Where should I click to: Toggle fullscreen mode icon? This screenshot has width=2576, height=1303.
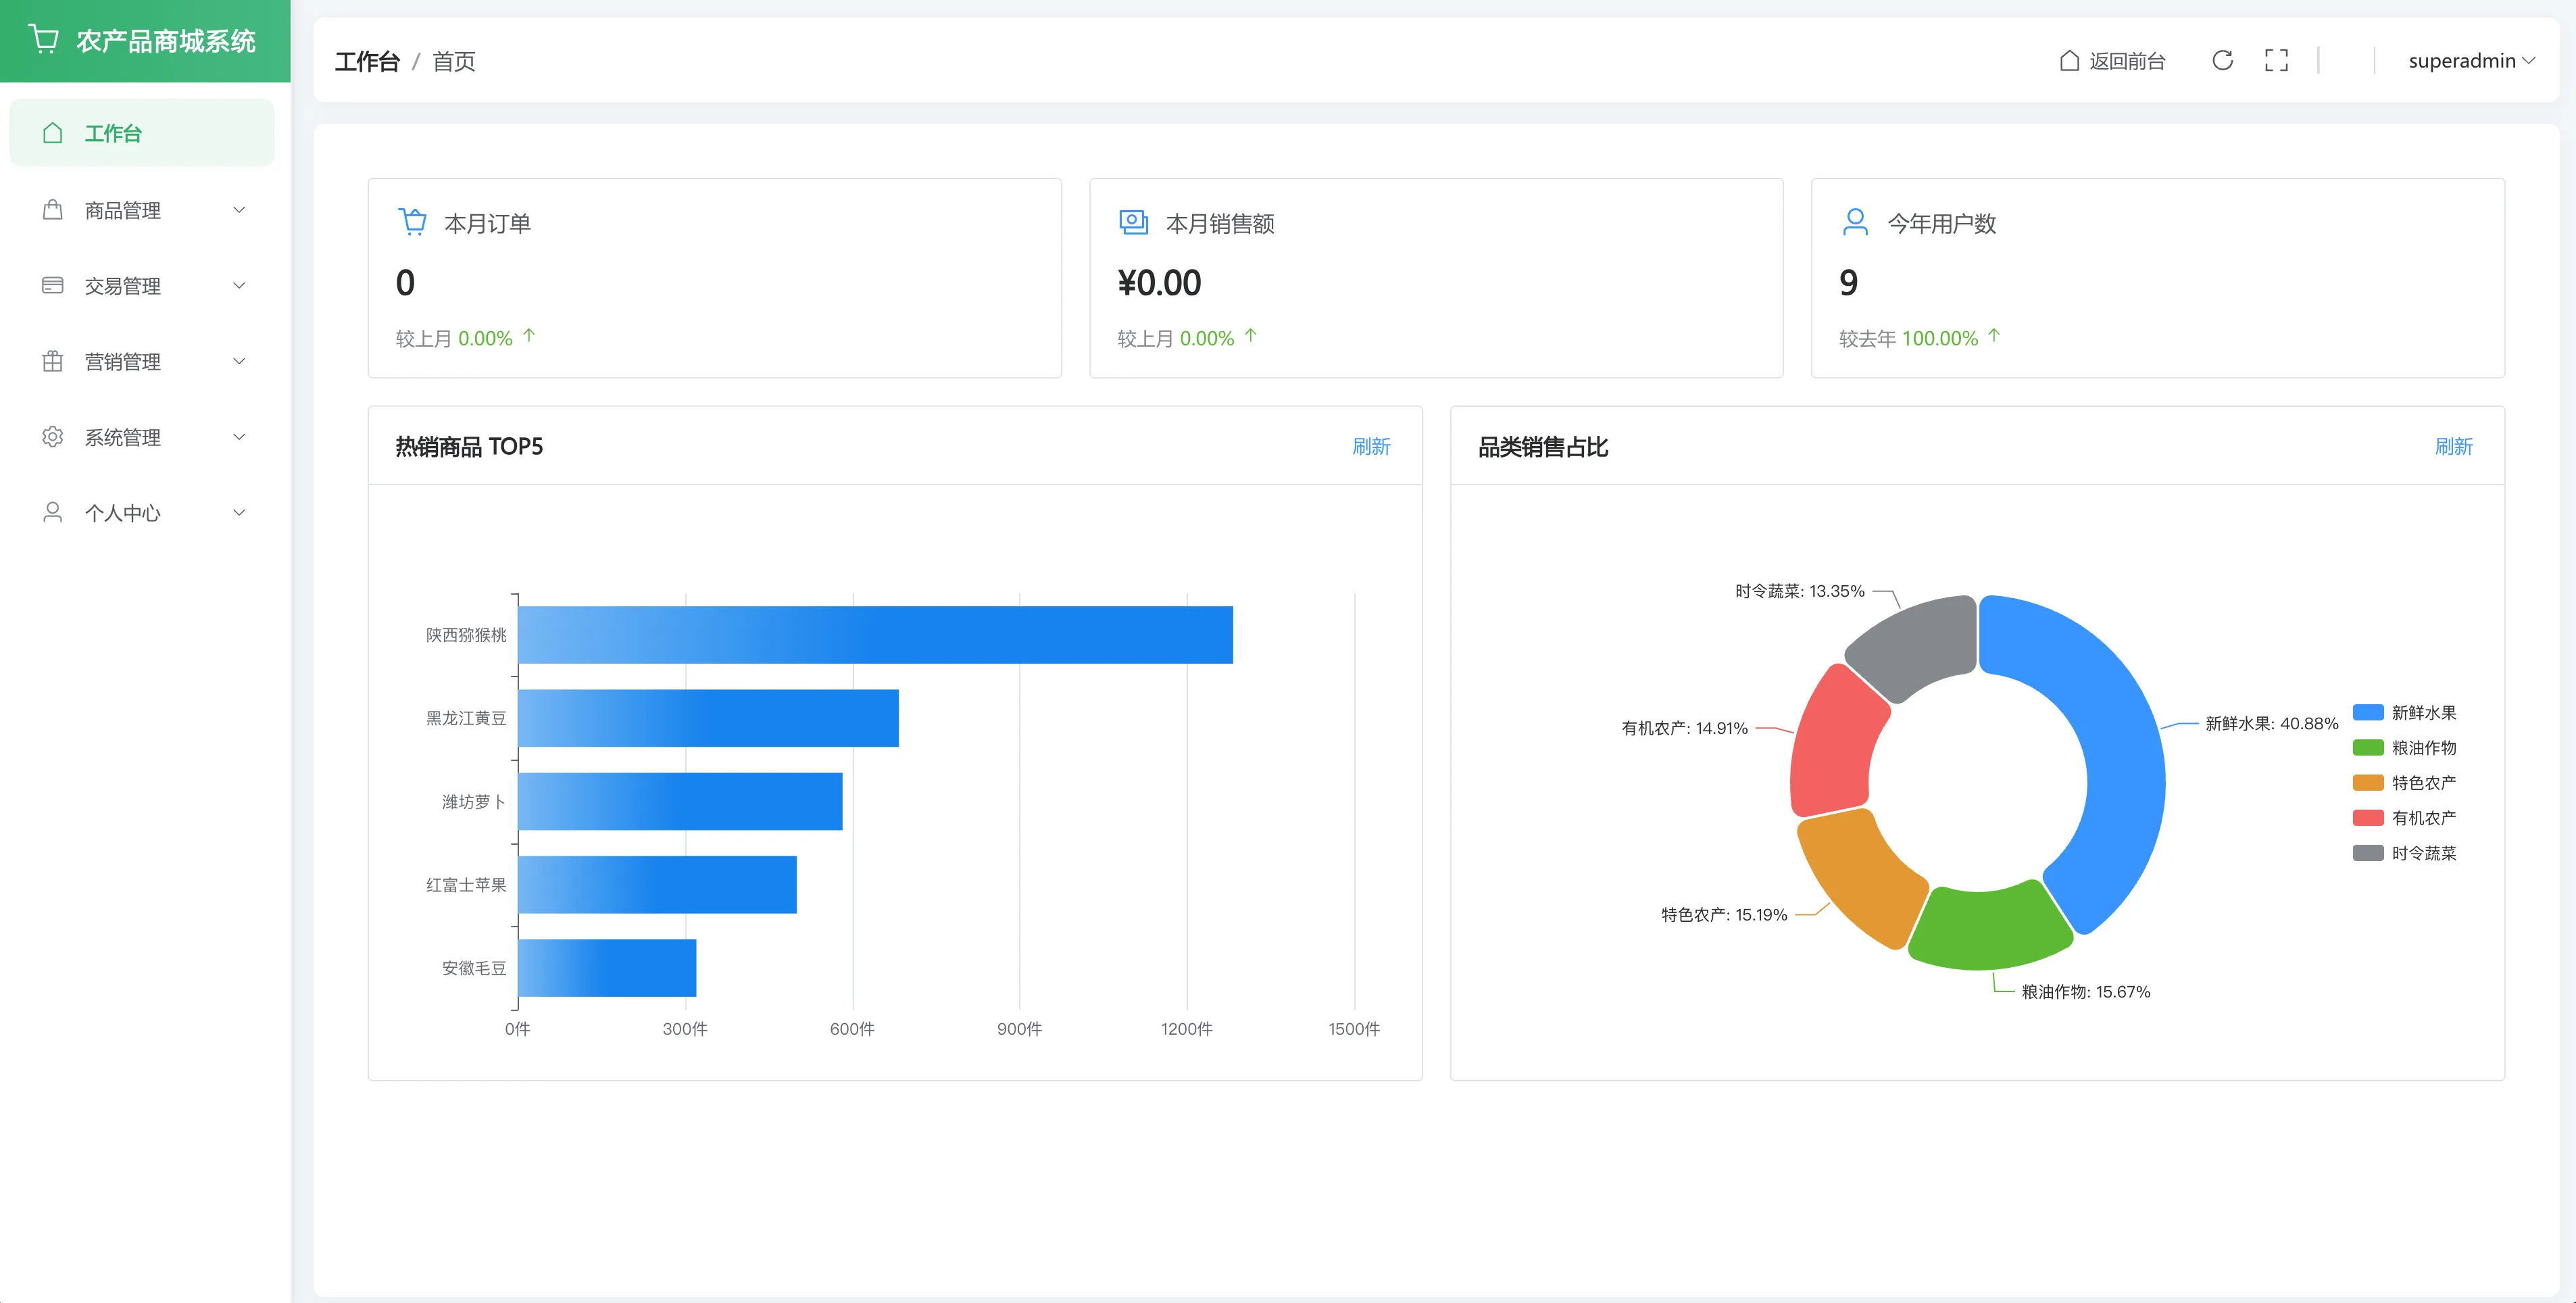2276,61
